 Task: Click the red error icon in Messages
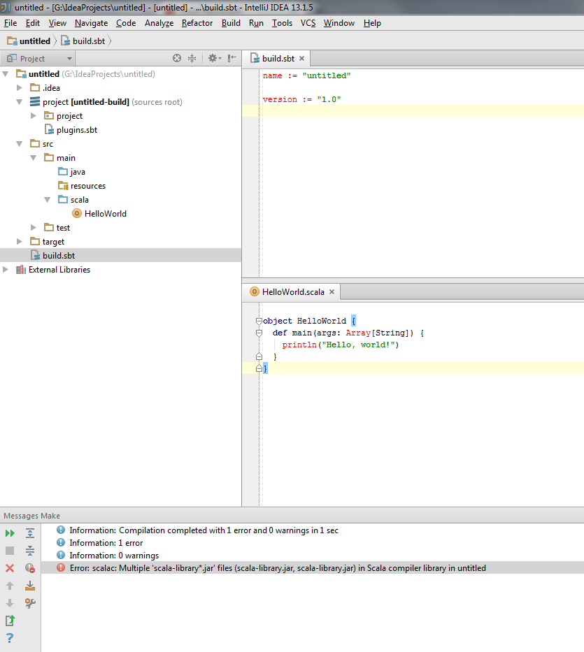[61, 567]
